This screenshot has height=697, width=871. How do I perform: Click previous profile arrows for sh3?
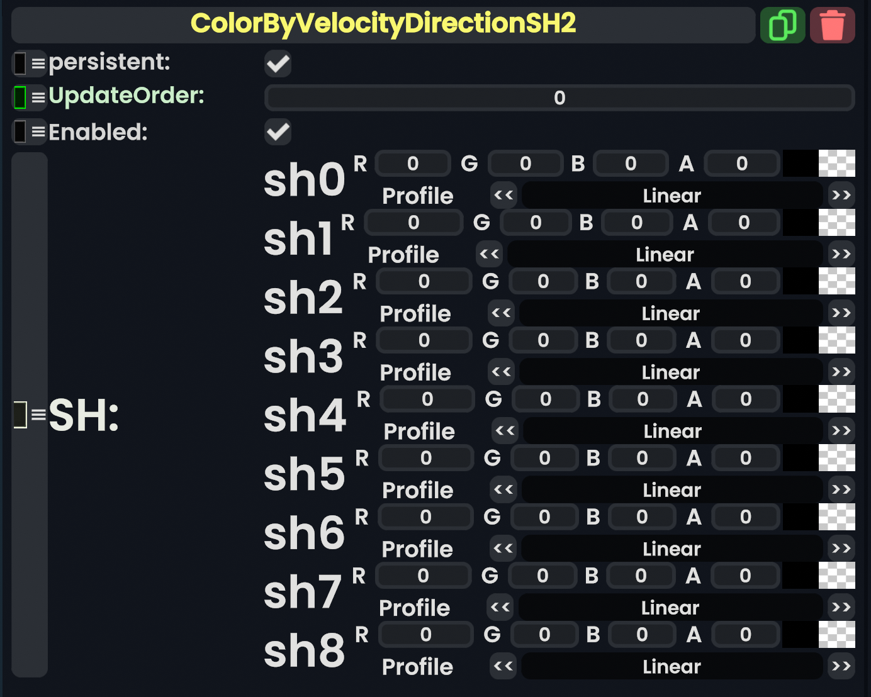click(x=501, y=372)
